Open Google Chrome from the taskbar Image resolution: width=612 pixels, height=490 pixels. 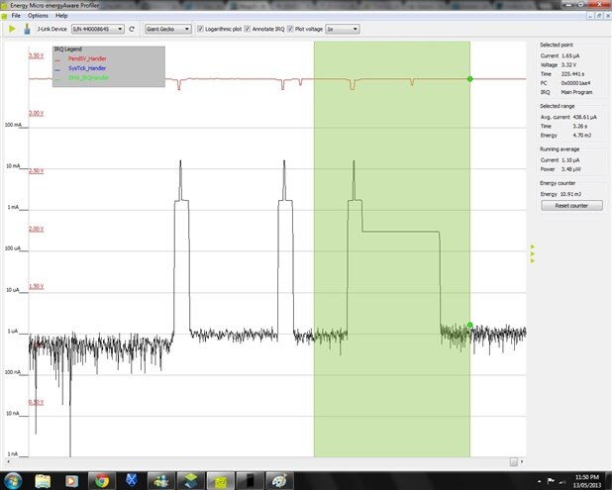pos(100,480)
